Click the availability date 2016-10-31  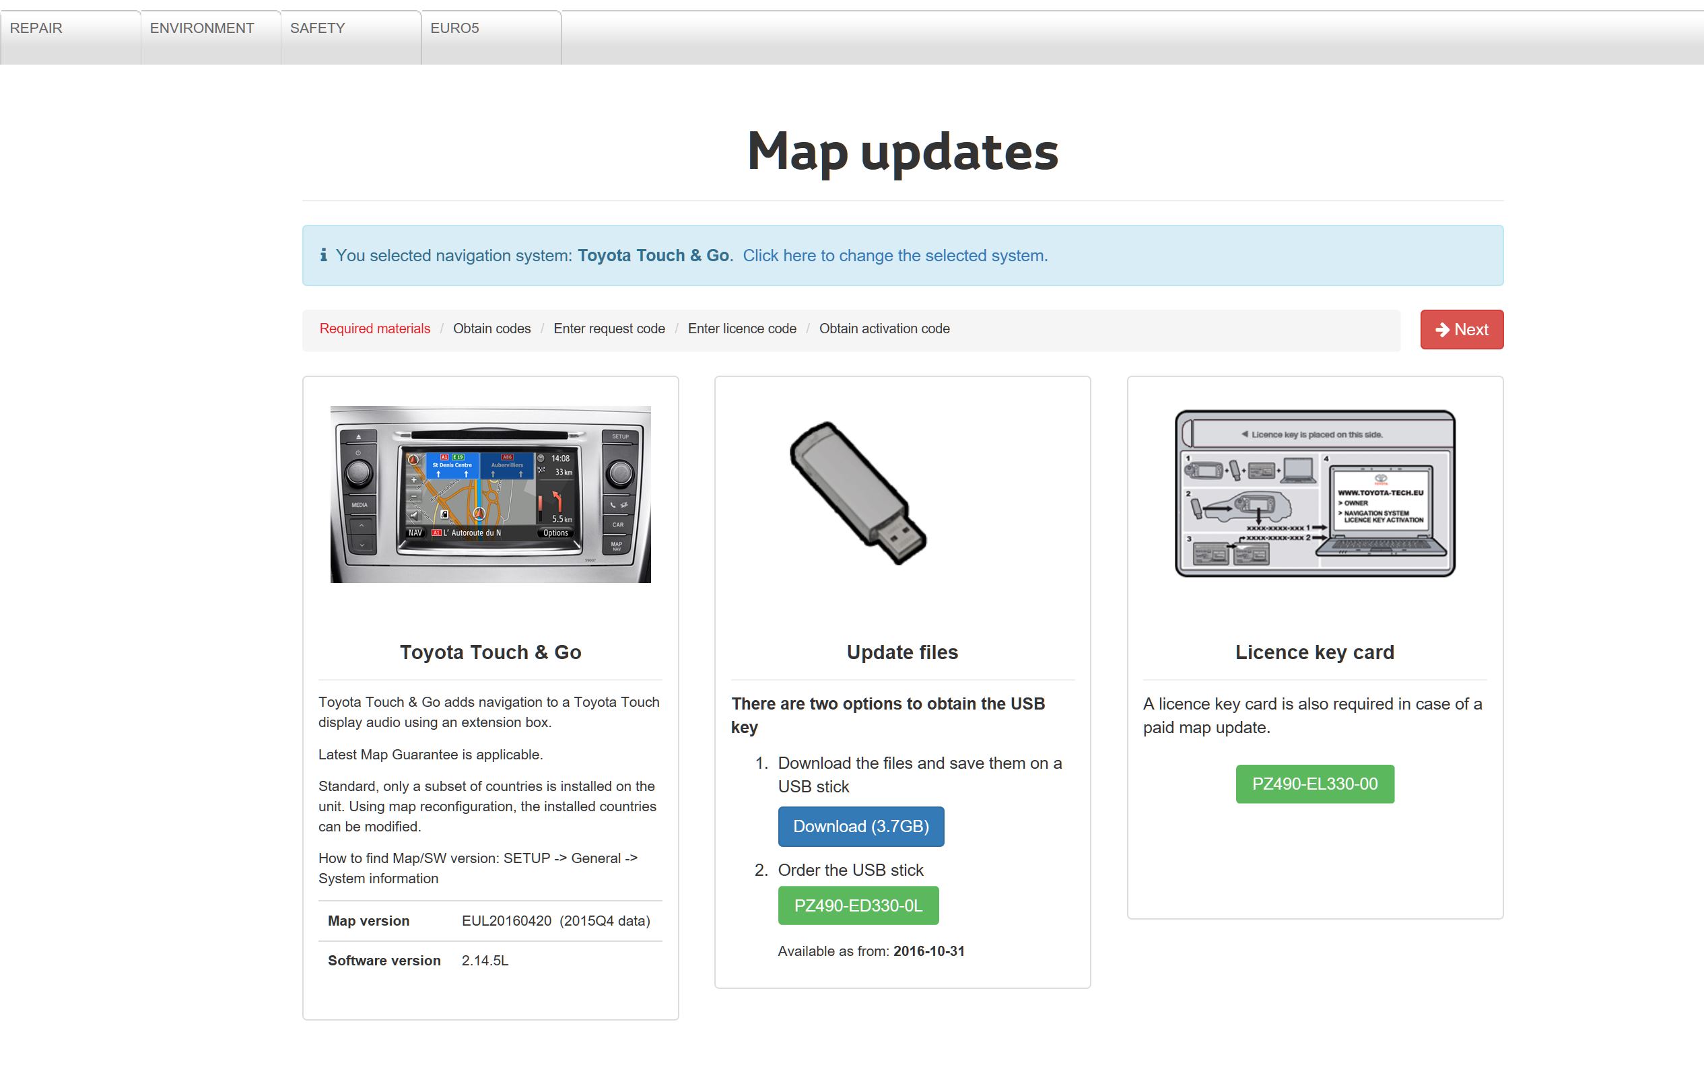pos(928,952)
